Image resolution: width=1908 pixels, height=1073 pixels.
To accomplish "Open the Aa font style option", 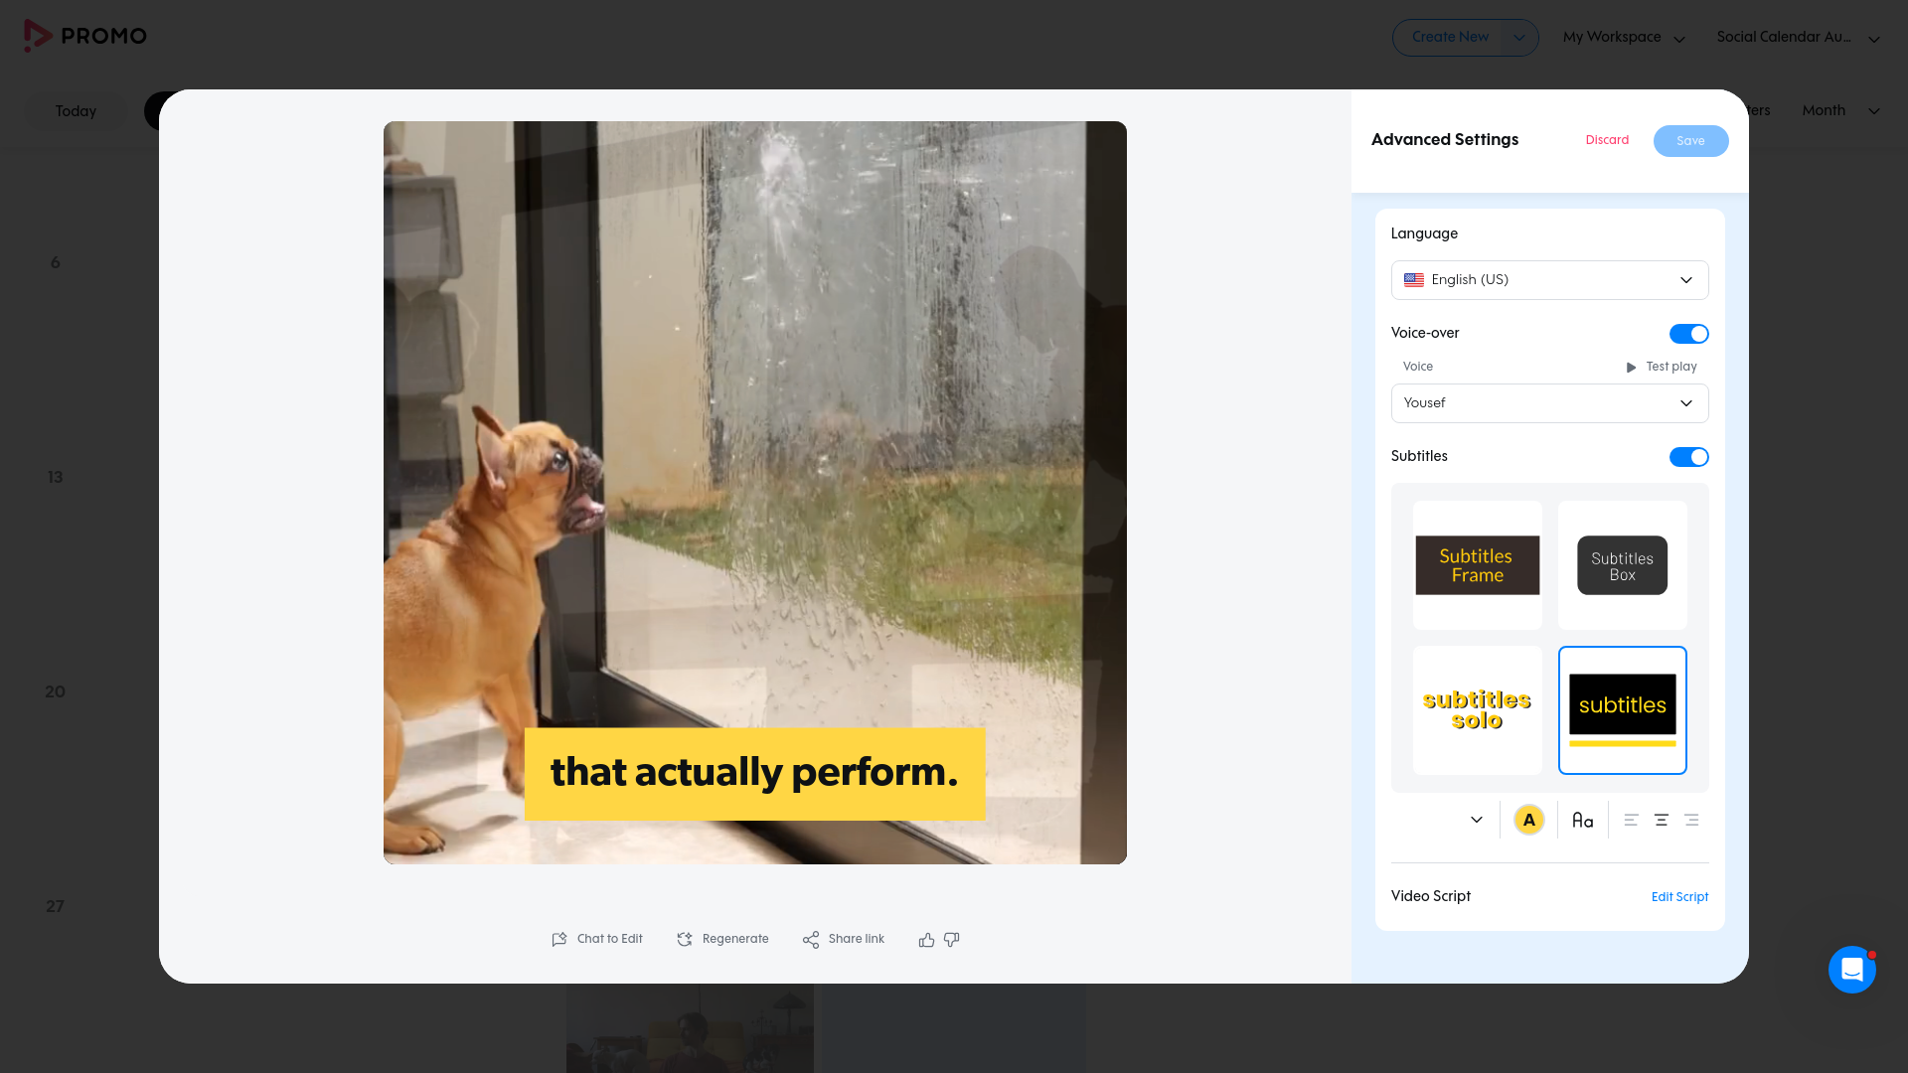I will click(x=1582, y=820).
